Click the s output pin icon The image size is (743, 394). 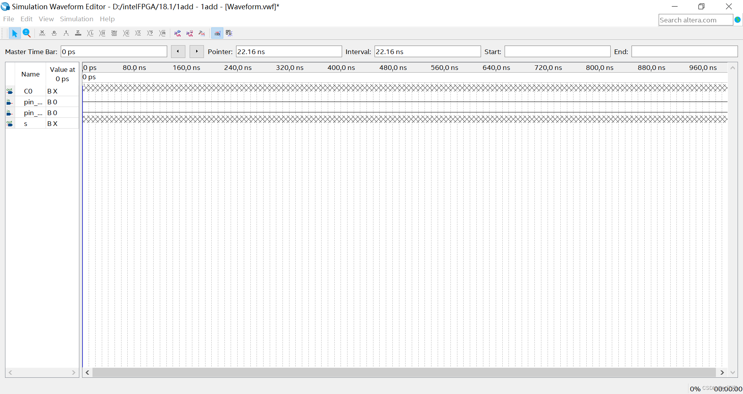coord(10,124)
